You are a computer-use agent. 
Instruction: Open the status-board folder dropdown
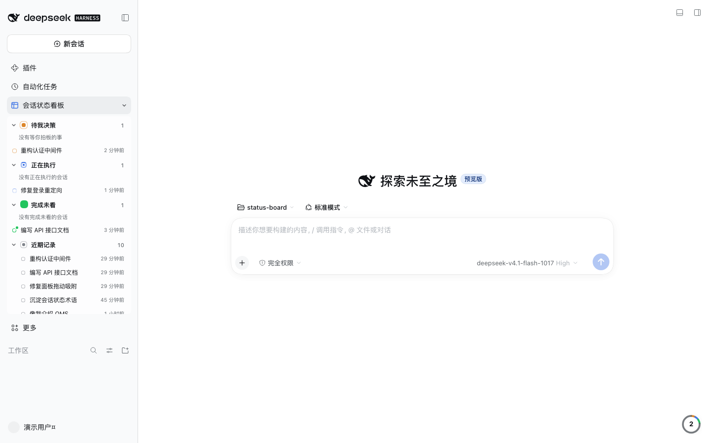266,208
